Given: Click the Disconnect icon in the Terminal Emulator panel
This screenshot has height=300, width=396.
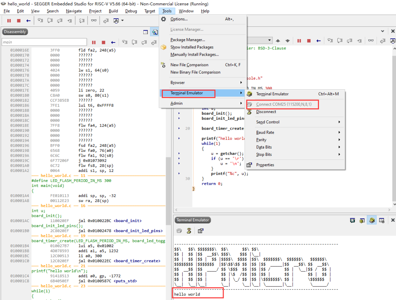Looking at the screenshot, I should 189,231.
